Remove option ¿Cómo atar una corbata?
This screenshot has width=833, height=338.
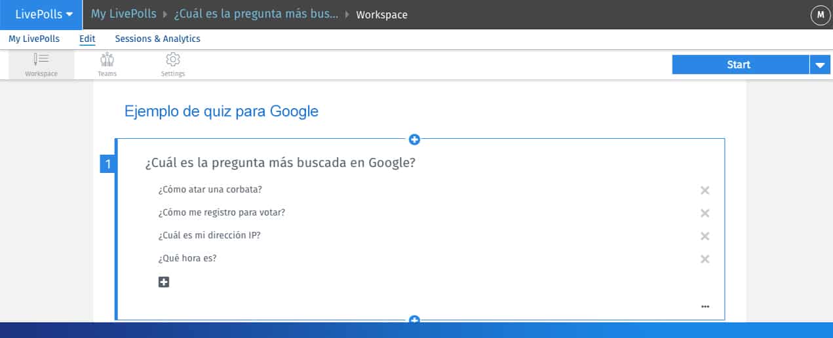coord(705,190)
